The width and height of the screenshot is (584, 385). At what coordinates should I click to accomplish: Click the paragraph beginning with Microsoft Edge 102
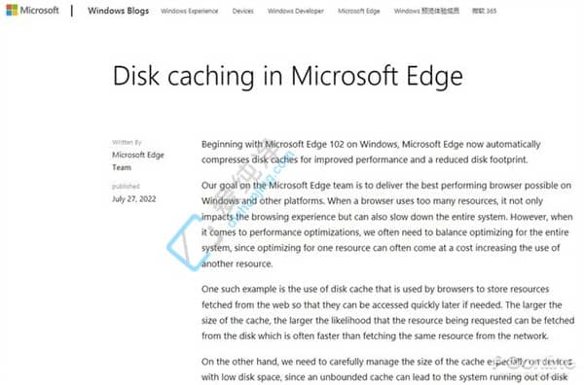point(371,152)
